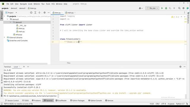Hide the Terminal tool window
190x107 pixels.
[185, 67]
